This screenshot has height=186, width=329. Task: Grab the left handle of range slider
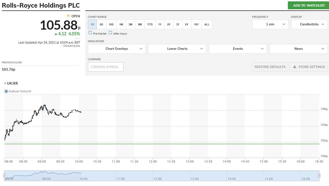[4, 176]
